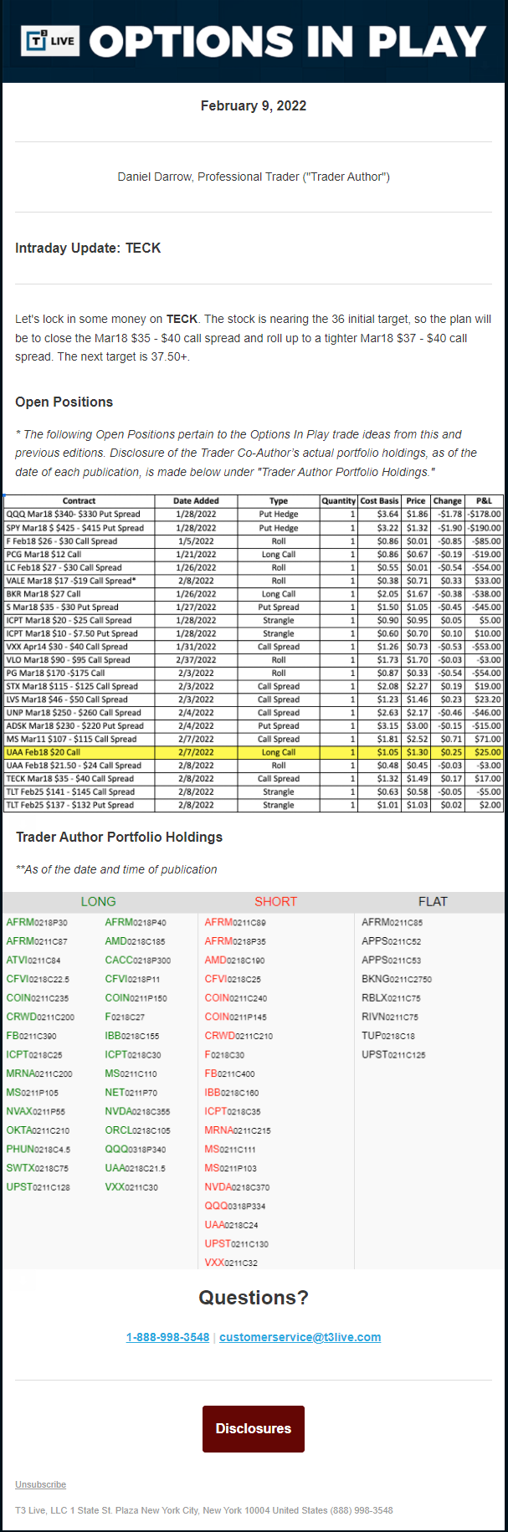Screen dimensions: 508x1532
Task: Click the 1-888-998-3548 phone link
Action: [x=167, y=1337]
